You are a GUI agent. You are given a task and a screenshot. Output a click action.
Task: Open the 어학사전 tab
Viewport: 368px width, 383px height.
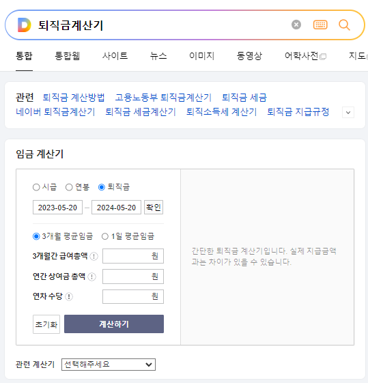click(x=302, y=56)
